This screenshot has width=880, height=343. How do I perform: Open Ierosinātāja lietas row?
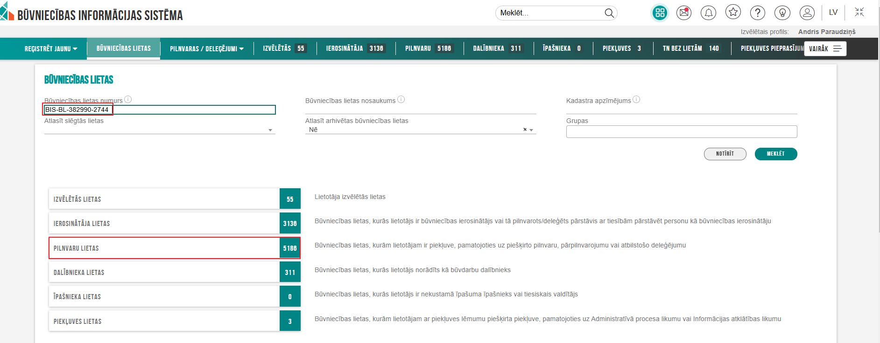click(x=175, y=223)
